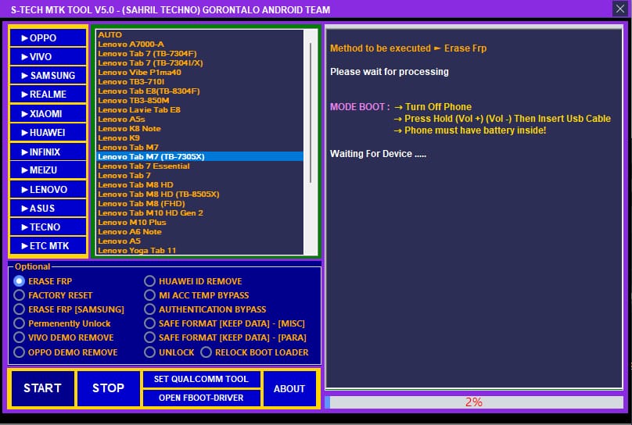Select Lenovo Yoga Tab 11

tap(200, 250)
